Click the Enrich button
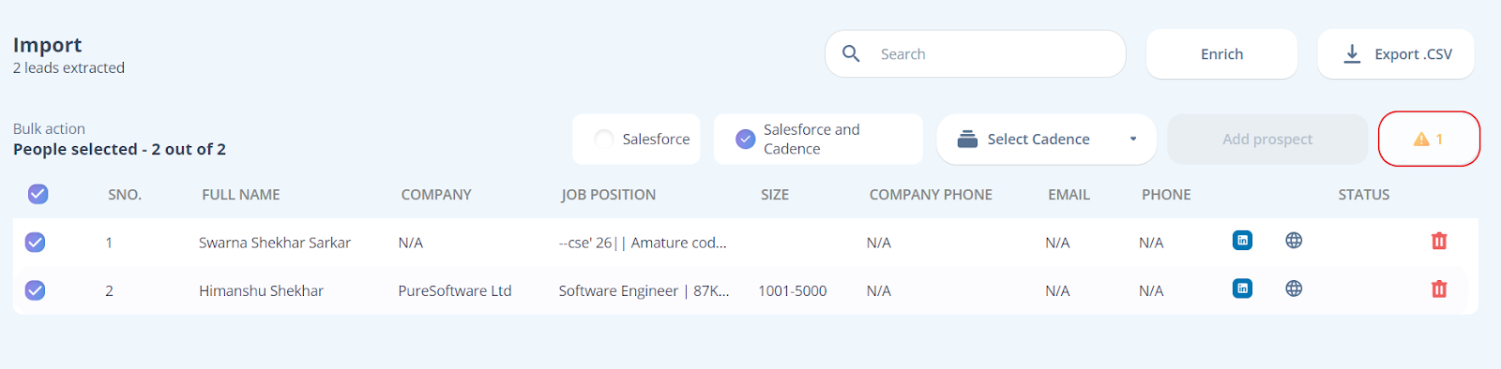The image size is (1501, 369). pos(1221,54)
